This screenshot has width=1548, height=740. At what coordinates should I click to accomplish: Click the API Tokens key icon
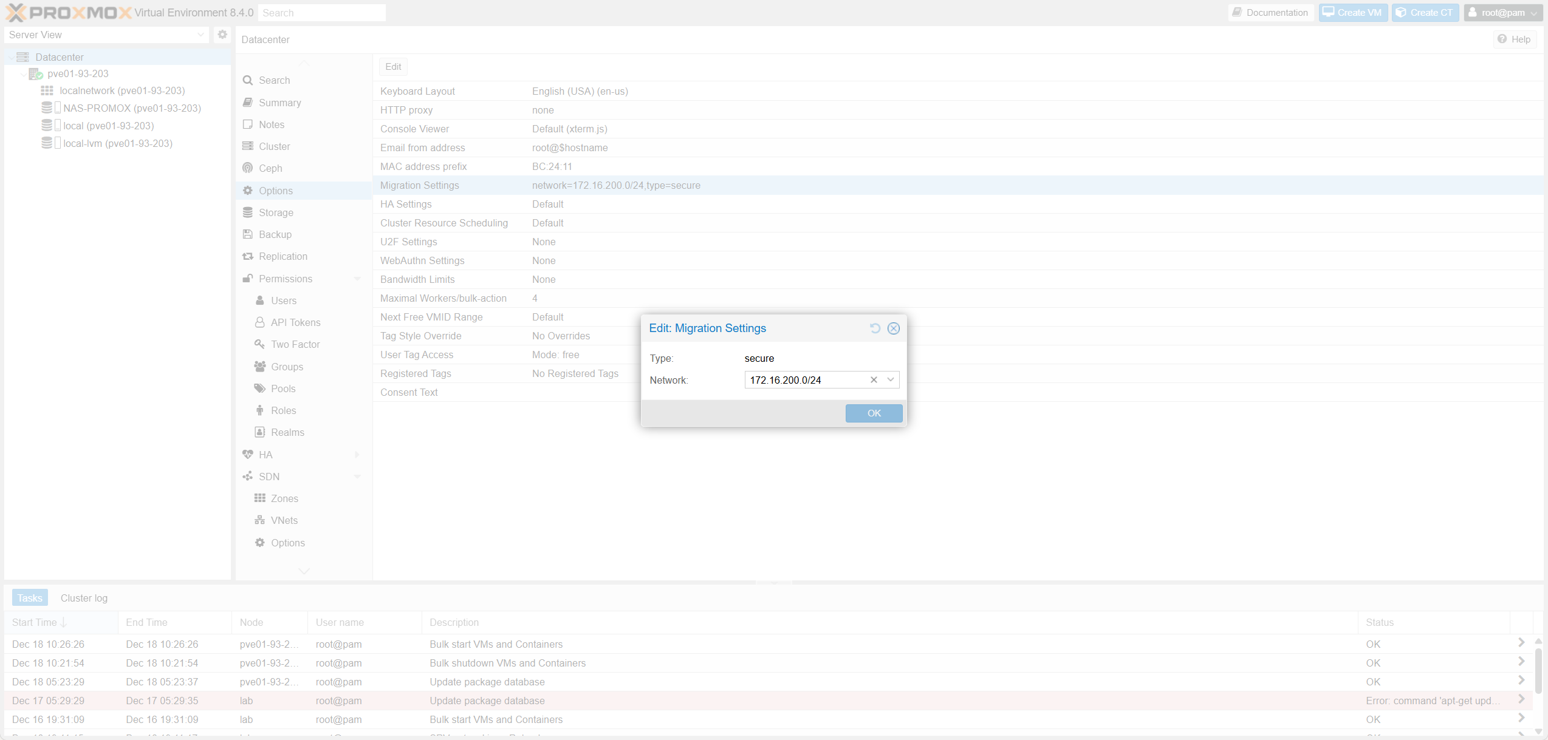tap(259, 322)
